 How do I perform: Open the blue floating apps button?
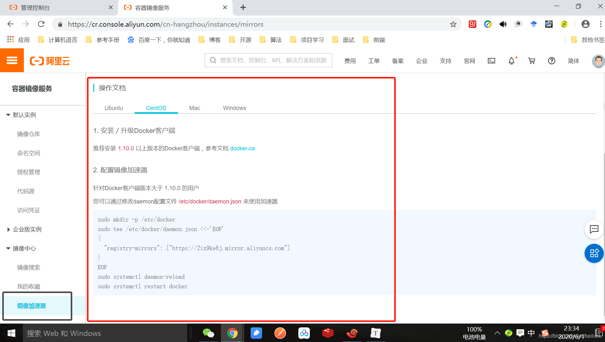(x=594, y=253)
